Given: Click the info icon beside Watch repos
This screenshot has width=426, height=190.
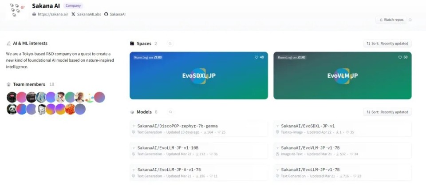Looking at the screenshot, I should pyautogui.click(x=410, y=20).
